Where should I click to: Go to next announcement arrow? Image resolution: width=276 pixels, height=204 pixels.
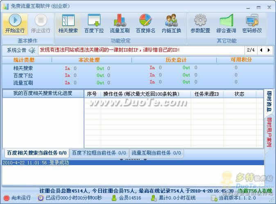269,50
